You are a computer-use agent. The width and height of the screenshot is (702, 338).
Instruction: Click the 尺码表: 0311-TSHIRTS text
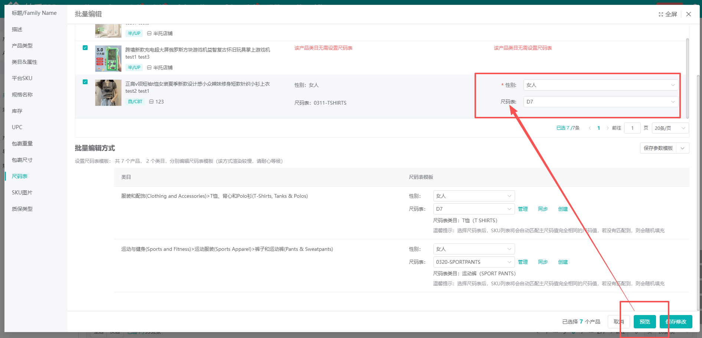pyautogui.click(x=321, y=103)
